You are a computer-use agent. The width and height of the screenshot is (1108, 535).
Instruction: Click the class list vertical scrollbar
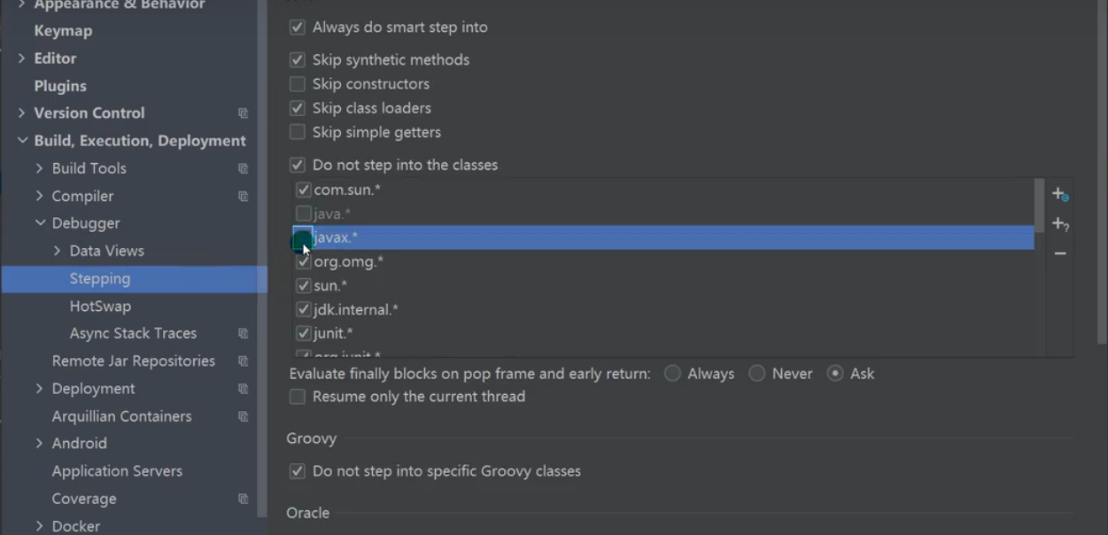pyautogui.click(x=1039, y=205)
